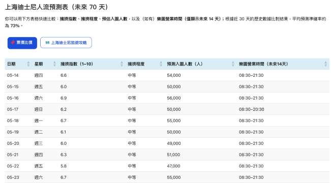Select the date cell 05-21
This screenshot has height=183, width=331.
pos(13,155)
